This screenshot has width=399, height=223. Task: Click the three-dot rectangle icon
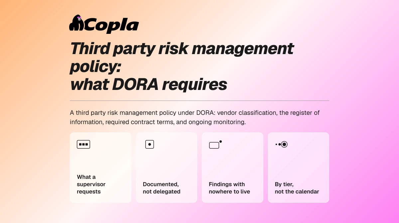pyautogui.click(x=83, y=144)
